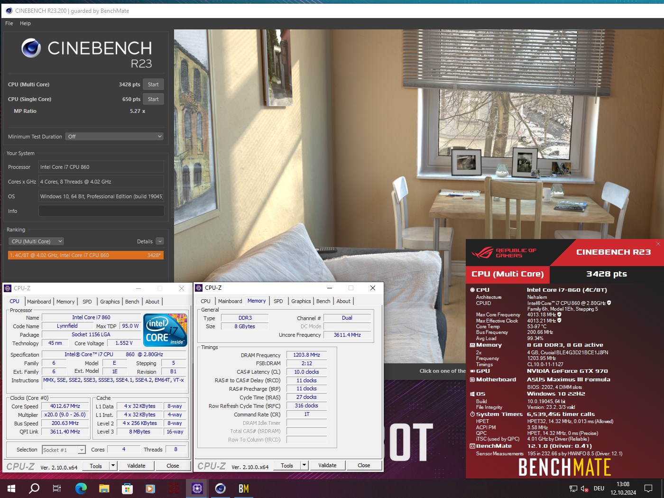Click the muted speaker tray icon
The width and height of the screenshot is (664, 498).
tap(584, 489)
